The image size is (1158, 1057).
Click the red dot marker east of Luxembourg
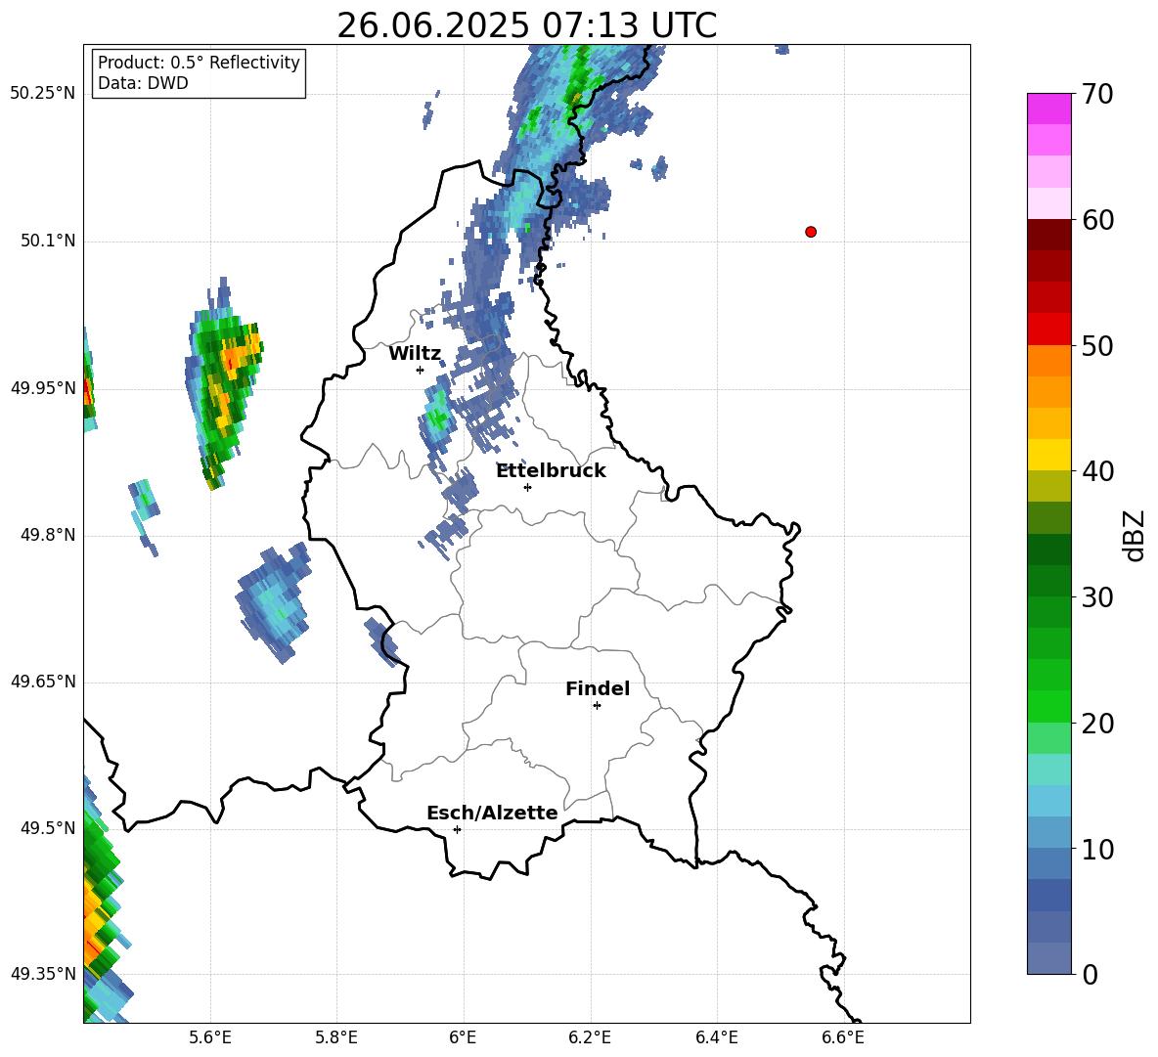click(x=810, y=232)
